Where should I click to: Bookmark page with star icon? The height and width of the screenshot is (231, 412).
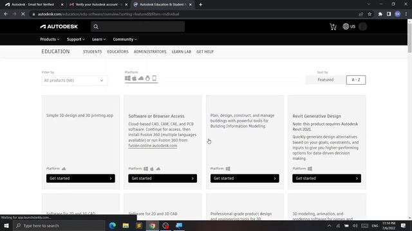370,14
